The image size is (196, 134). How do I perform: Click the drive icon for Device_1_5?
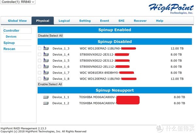46,60
